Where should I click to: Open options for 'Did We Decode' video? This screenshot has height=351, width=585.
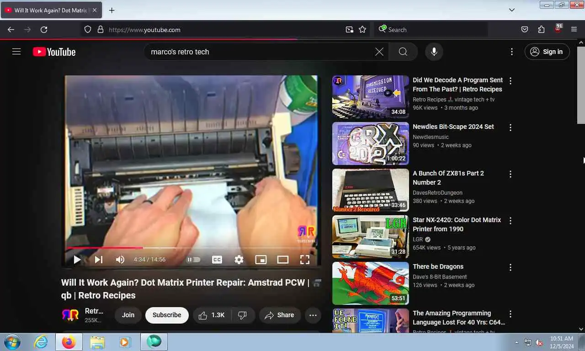pos(511,81)
